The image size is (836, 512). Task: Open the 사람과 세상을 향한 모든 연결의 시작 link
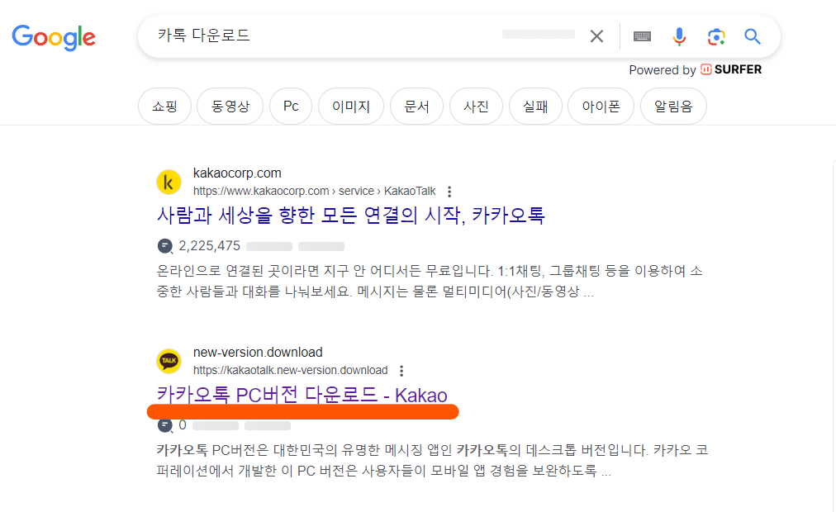[x=350, y=216]
